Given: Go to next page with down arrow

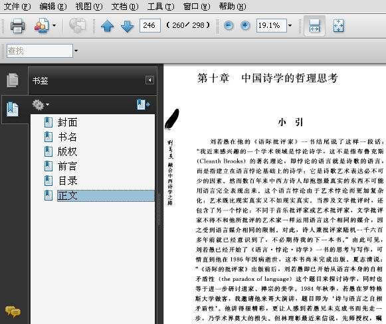Looking at the screenshot, I should pyautogui.click(x=128, y=26).
